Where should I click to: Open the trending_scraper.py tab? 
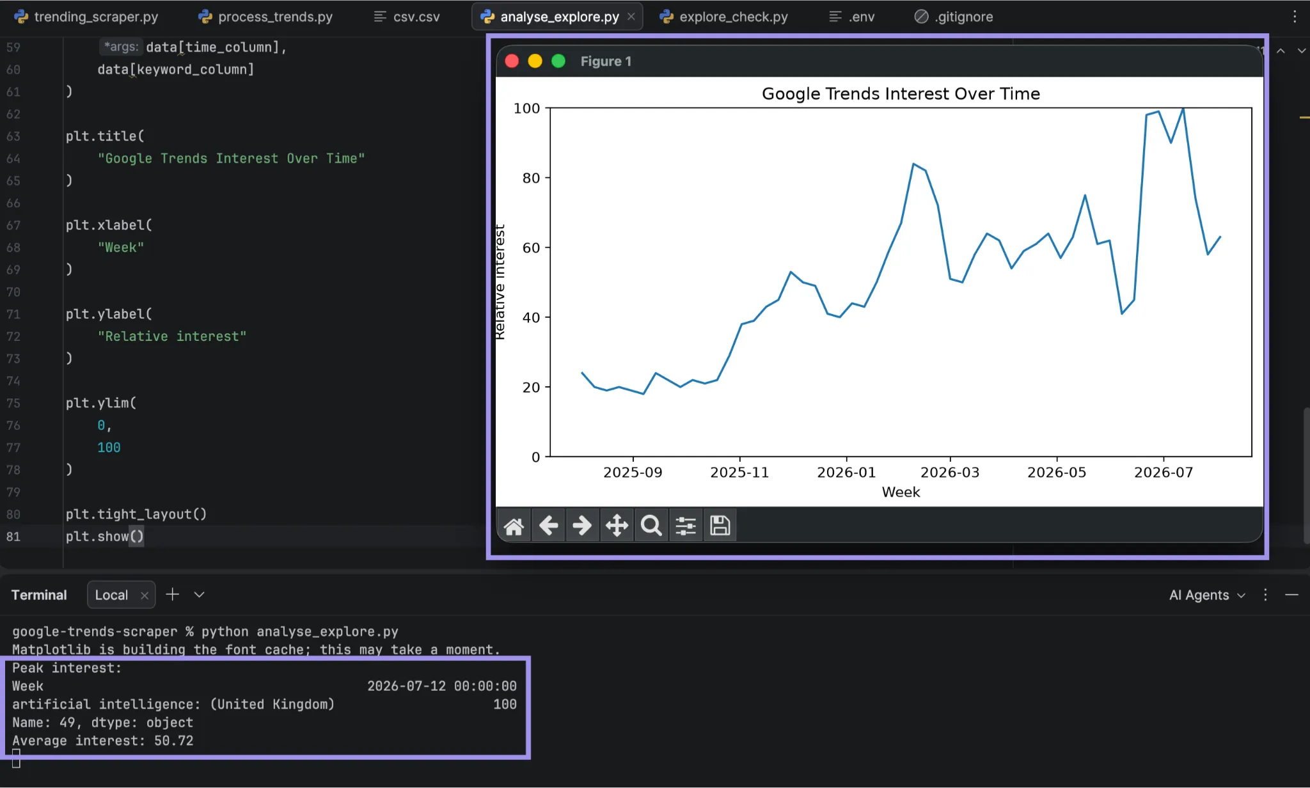pyautogui.click(x=86, y=17)
